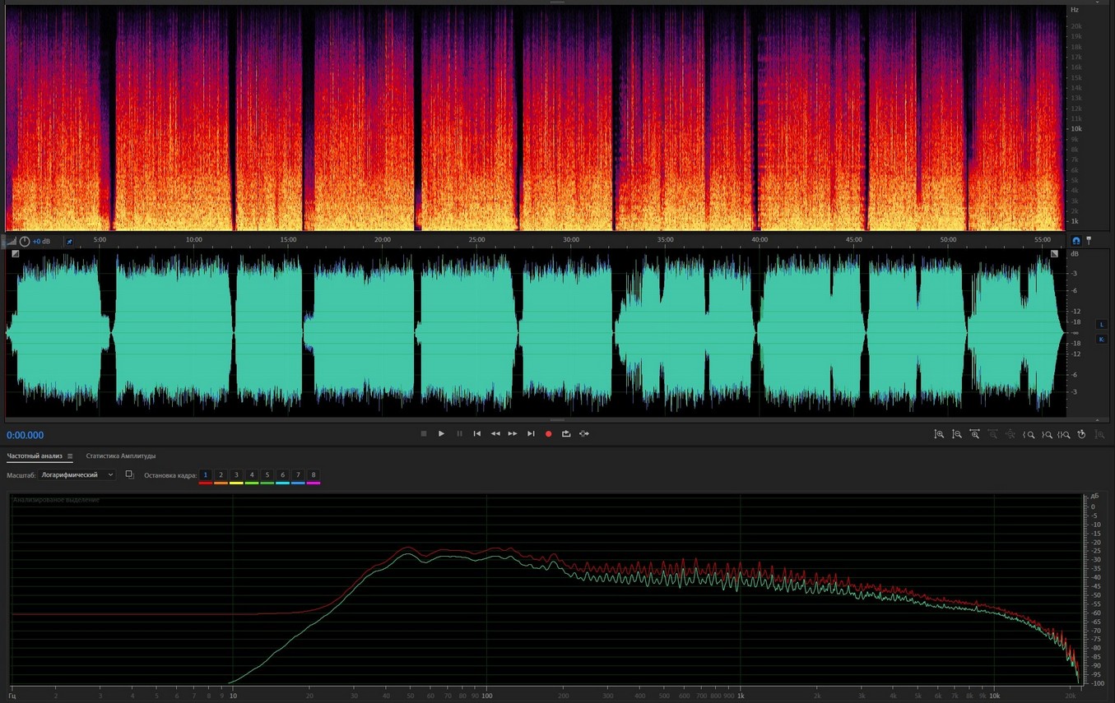Switch to the Статистика Амплитуды tab
Image resolution: width=1115 pixels, height=703 pixels.
[121, 456]
